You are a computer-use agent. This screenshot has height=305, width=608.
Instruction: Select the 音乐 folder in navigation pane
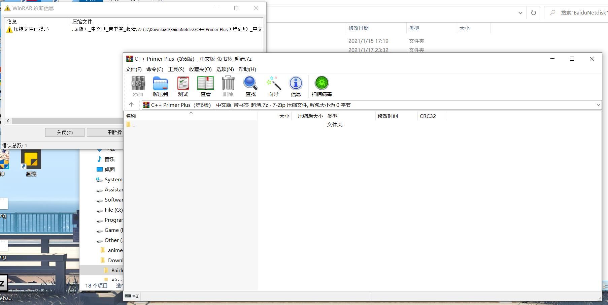(109, 159)
